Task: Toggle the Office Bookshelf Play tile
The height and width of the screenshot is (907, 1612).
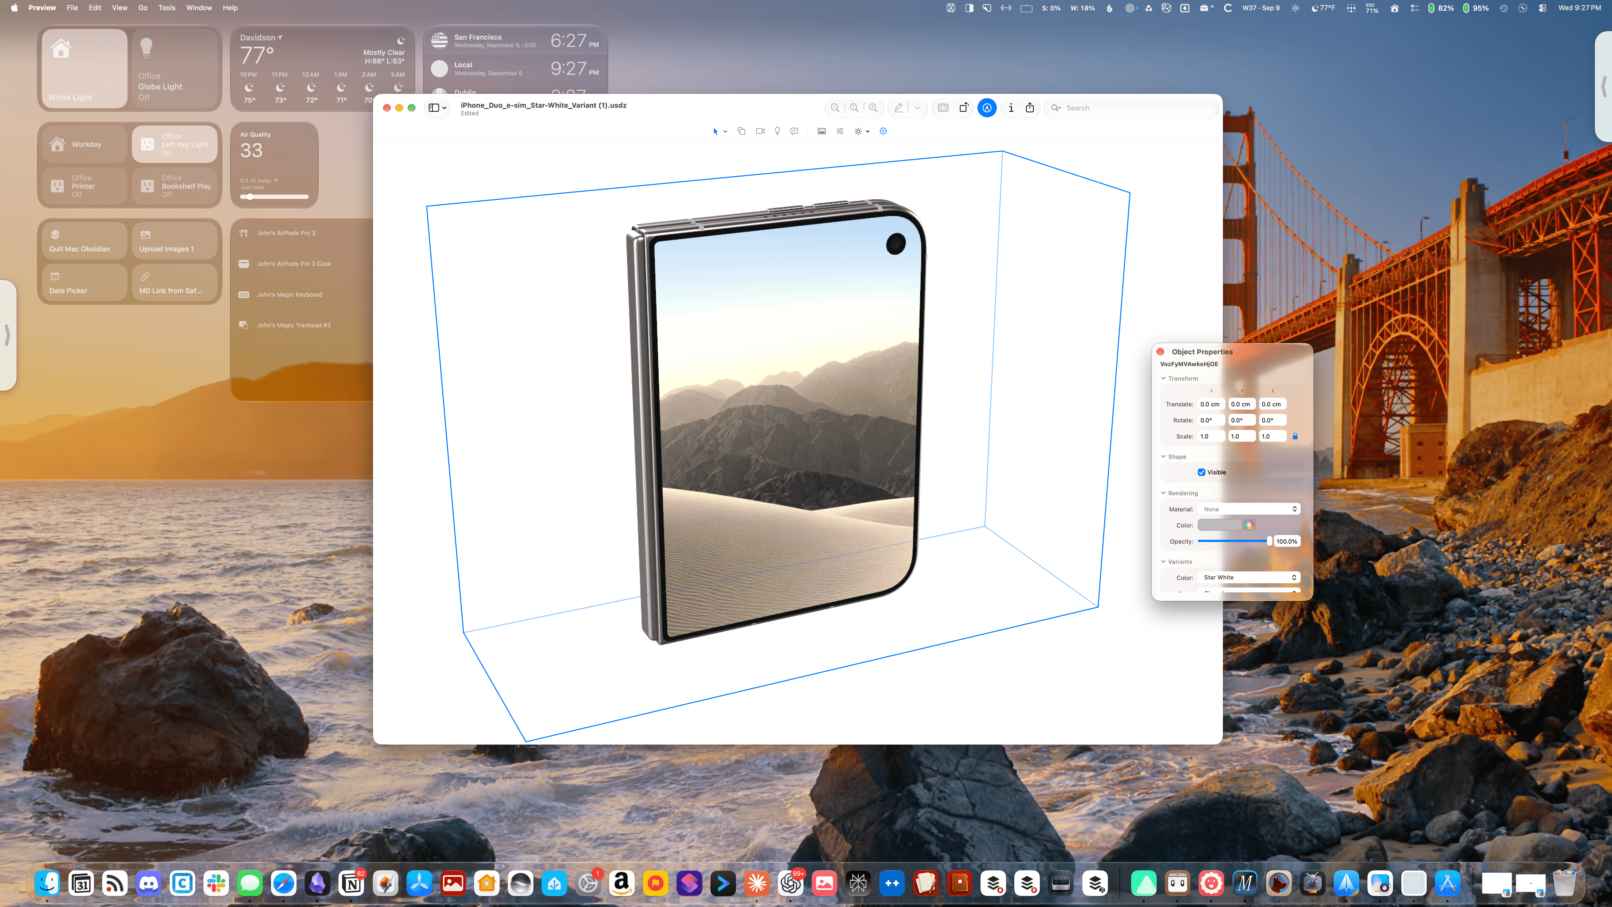Action: tap(175, 186)
